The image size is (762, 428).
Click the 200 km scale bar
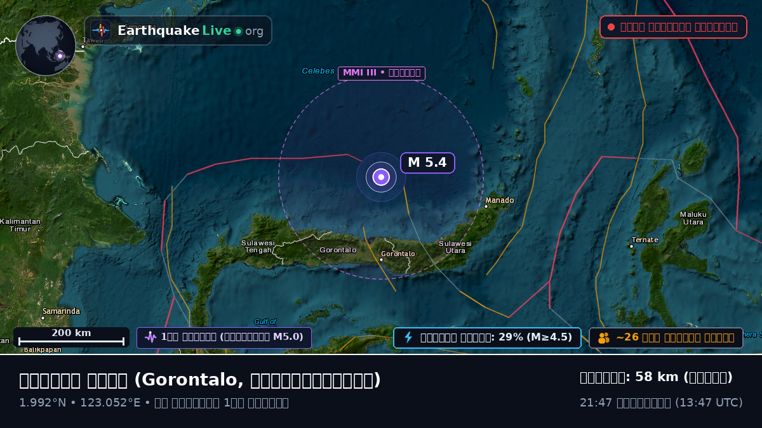pos(71,337)
